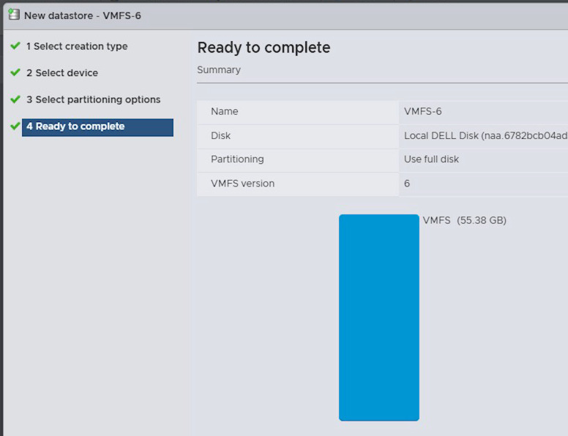Click green checkmark beside Select partitioning options

15,99
